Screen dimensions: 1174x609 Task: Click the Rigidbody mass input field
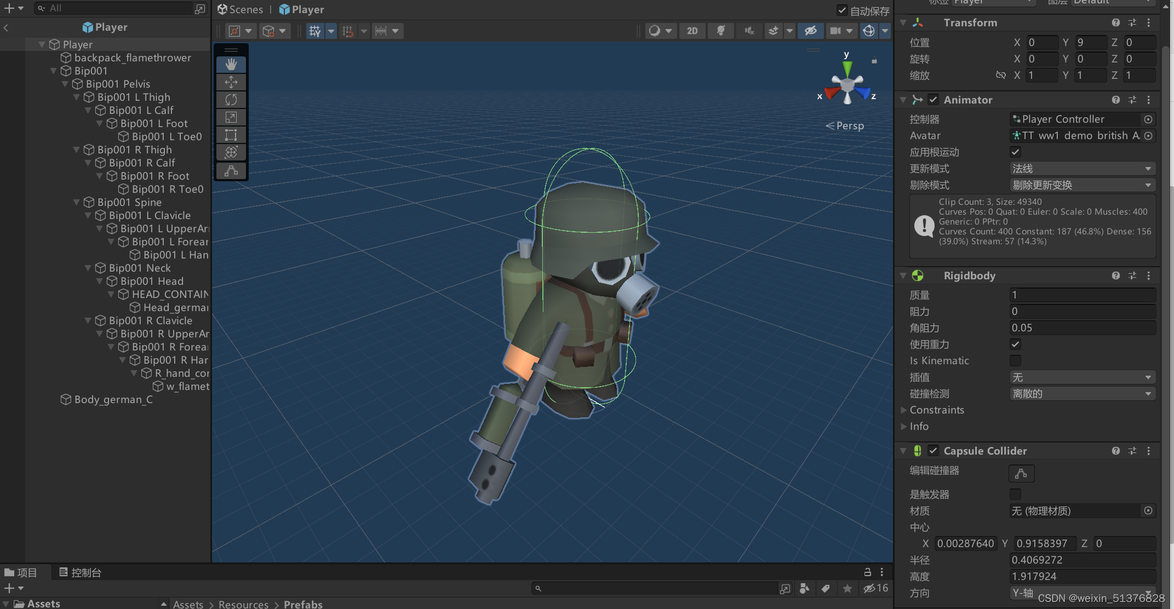pos(1083,295)
